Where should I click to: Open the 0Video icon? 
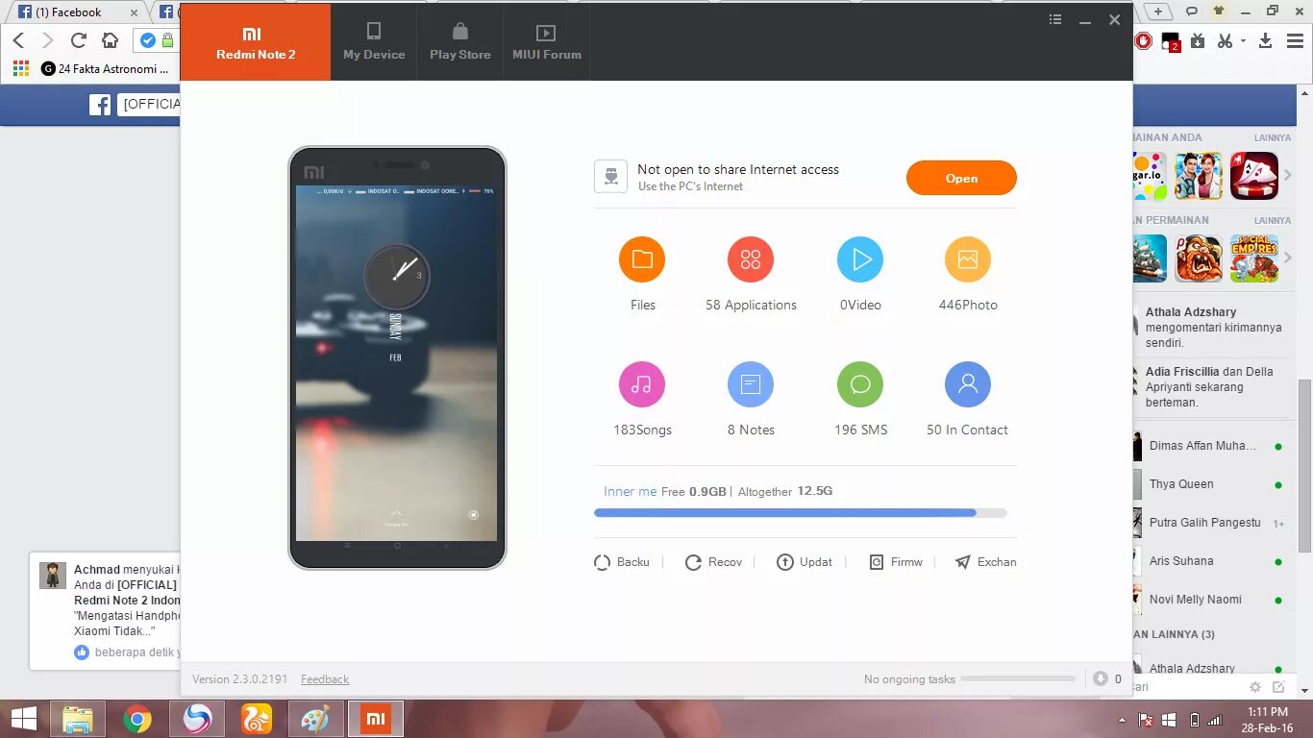[x=860, y=259]
